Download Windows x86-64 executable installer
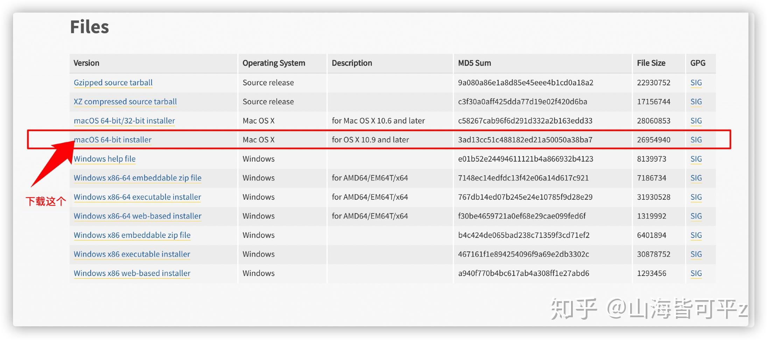767x340 pixels. pyautogui.click(x=138, y=197)
